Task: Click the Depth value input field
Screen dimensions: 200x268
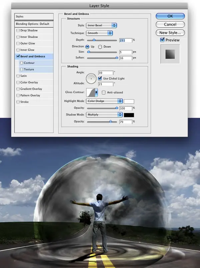Action: [125, 40]
